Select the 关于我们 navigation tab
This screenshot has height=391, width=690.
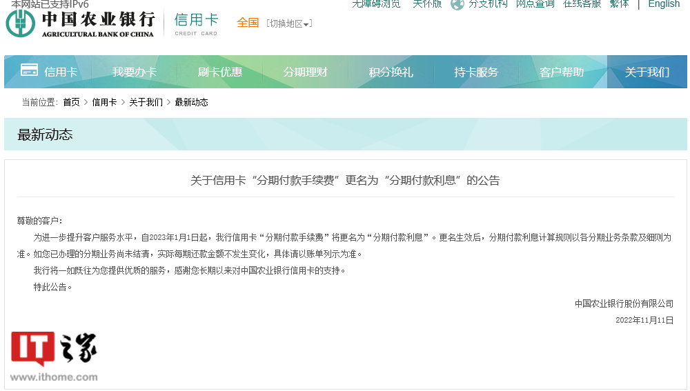pos(647,72)
